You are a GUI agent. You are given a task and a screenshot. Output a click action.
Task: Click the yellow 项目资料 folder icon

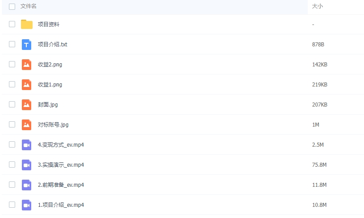[x=27, y=25]
